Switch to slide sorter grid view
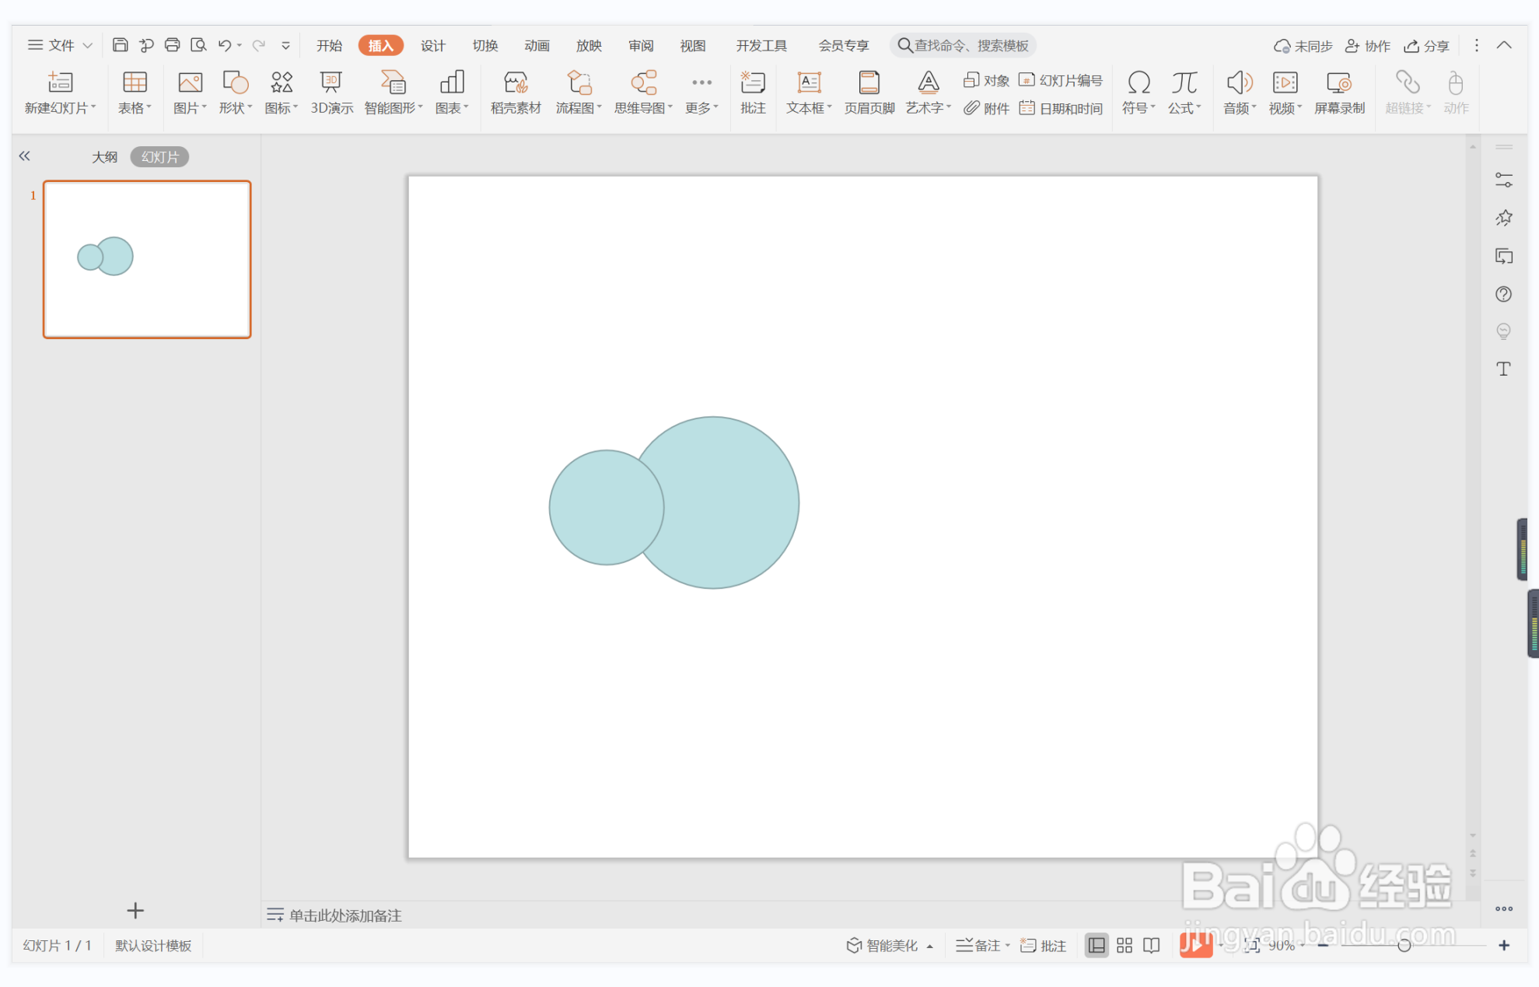Image resolution: width=1539 pixels, height=987 pixels. [1125, 945]
